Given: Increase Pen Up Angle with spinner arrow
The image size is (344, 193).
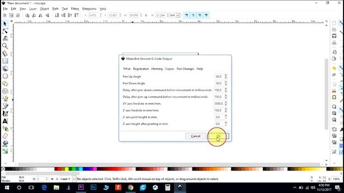Looking at the screenshot, I should click(226, 75).
